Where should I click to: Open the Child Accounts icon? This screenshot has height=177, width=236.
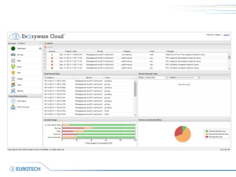(13, 107)
